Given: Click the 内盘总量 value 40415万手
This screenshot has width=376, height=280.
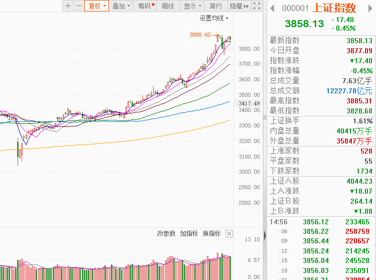Looking at the screenshot, I should [354, 131].
